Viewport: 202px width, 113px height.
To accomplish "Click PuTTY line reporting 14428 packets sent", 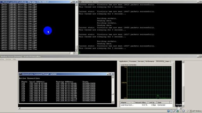I will pos(116,5).
